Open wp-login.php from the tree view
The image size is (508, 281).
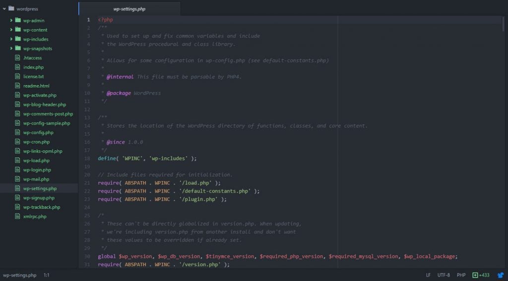click(x=36, y=170)
